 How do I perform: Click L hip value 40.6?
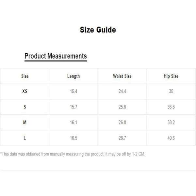[171, 138]
